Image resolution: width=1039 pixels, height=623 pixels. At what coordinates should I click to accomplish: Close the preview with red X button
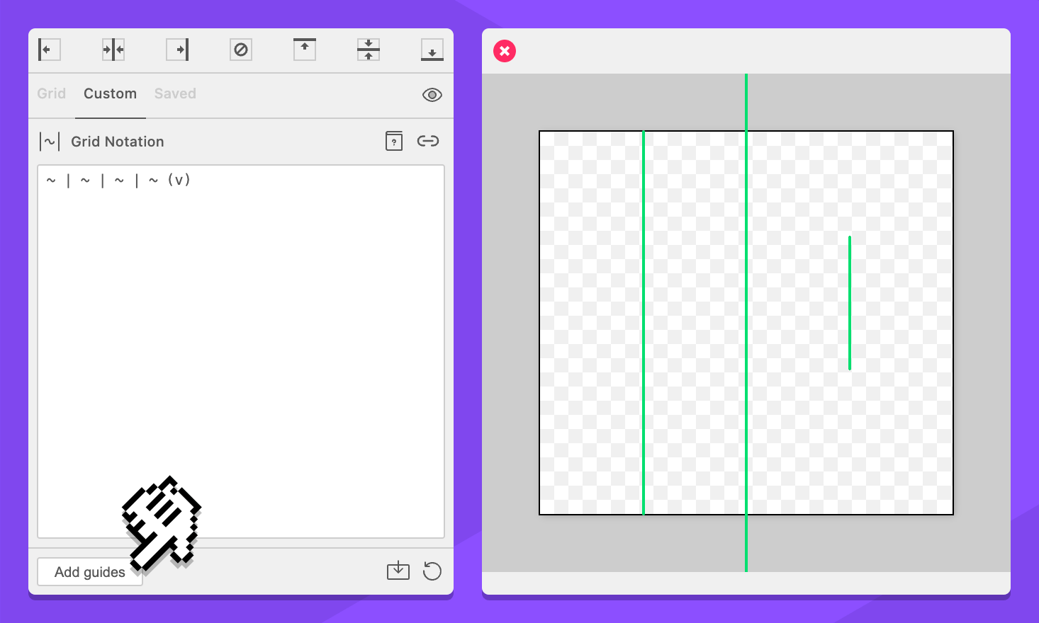[x=505, y=51]
